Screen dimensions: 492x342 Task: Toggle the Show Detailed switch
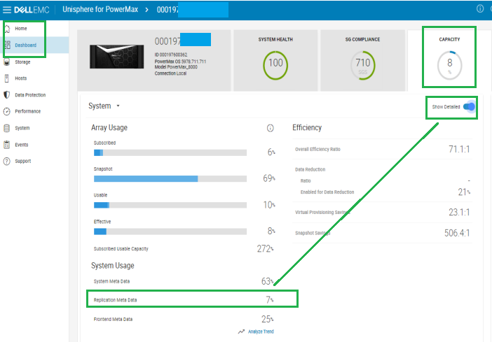coord(469,107)
